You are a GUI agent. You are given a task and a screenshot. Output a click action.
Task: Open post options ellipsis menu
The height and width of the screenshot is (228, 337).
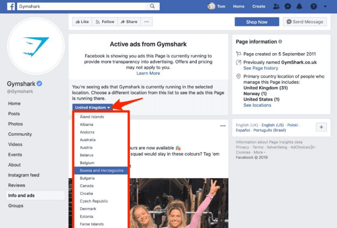pyautogui.click(x=223, y=126)
